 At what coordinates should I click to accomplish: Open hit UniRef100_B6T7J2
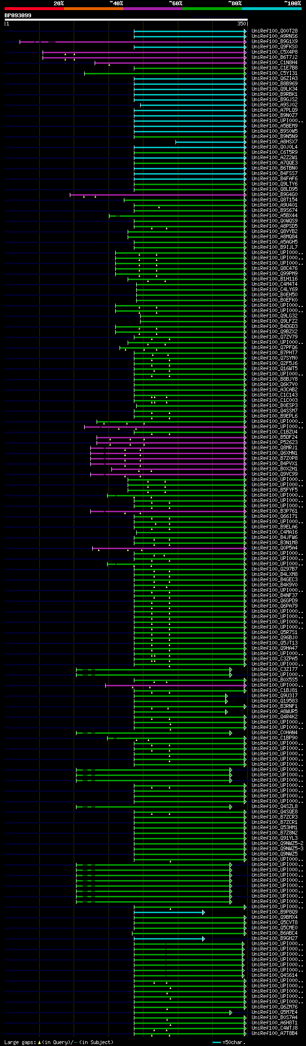click(x=274, y=57)
